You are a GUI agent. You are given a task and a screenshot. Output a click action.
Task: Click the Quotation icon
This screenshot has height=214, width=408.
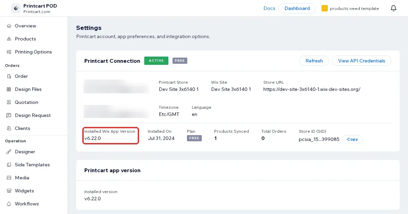[9, 102]
